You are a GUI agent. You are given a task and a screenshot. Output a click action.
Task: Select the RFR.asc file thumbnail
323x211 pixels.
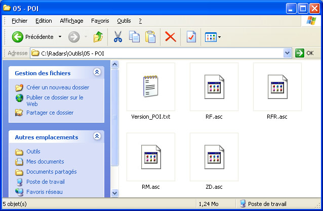pyautogui.click(x=277, y=87)
